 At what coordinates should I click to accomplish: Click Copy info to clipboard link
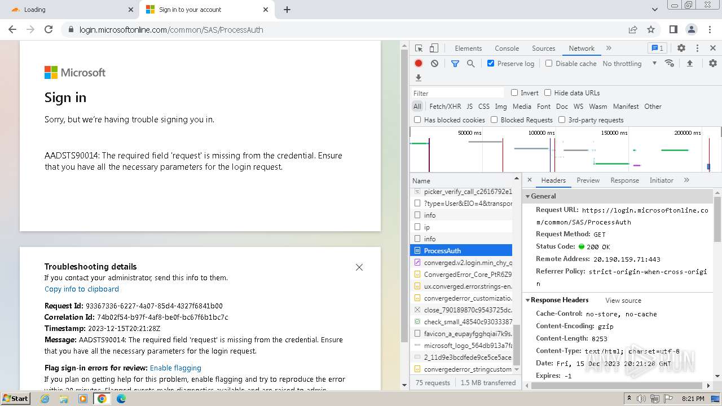coord(82,289)
